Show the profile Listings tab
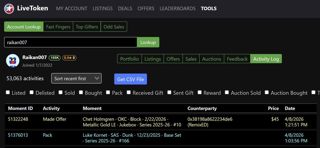This screenshot has width=320, height=148. (x=153, y=59)
